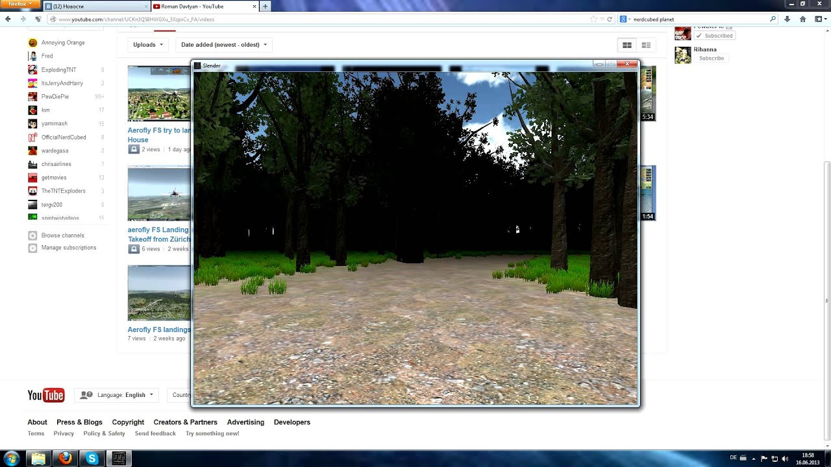Open Annoying Orange channel avatar
Image resolution: width=831 pixels, height=467 pixels.
32,43
